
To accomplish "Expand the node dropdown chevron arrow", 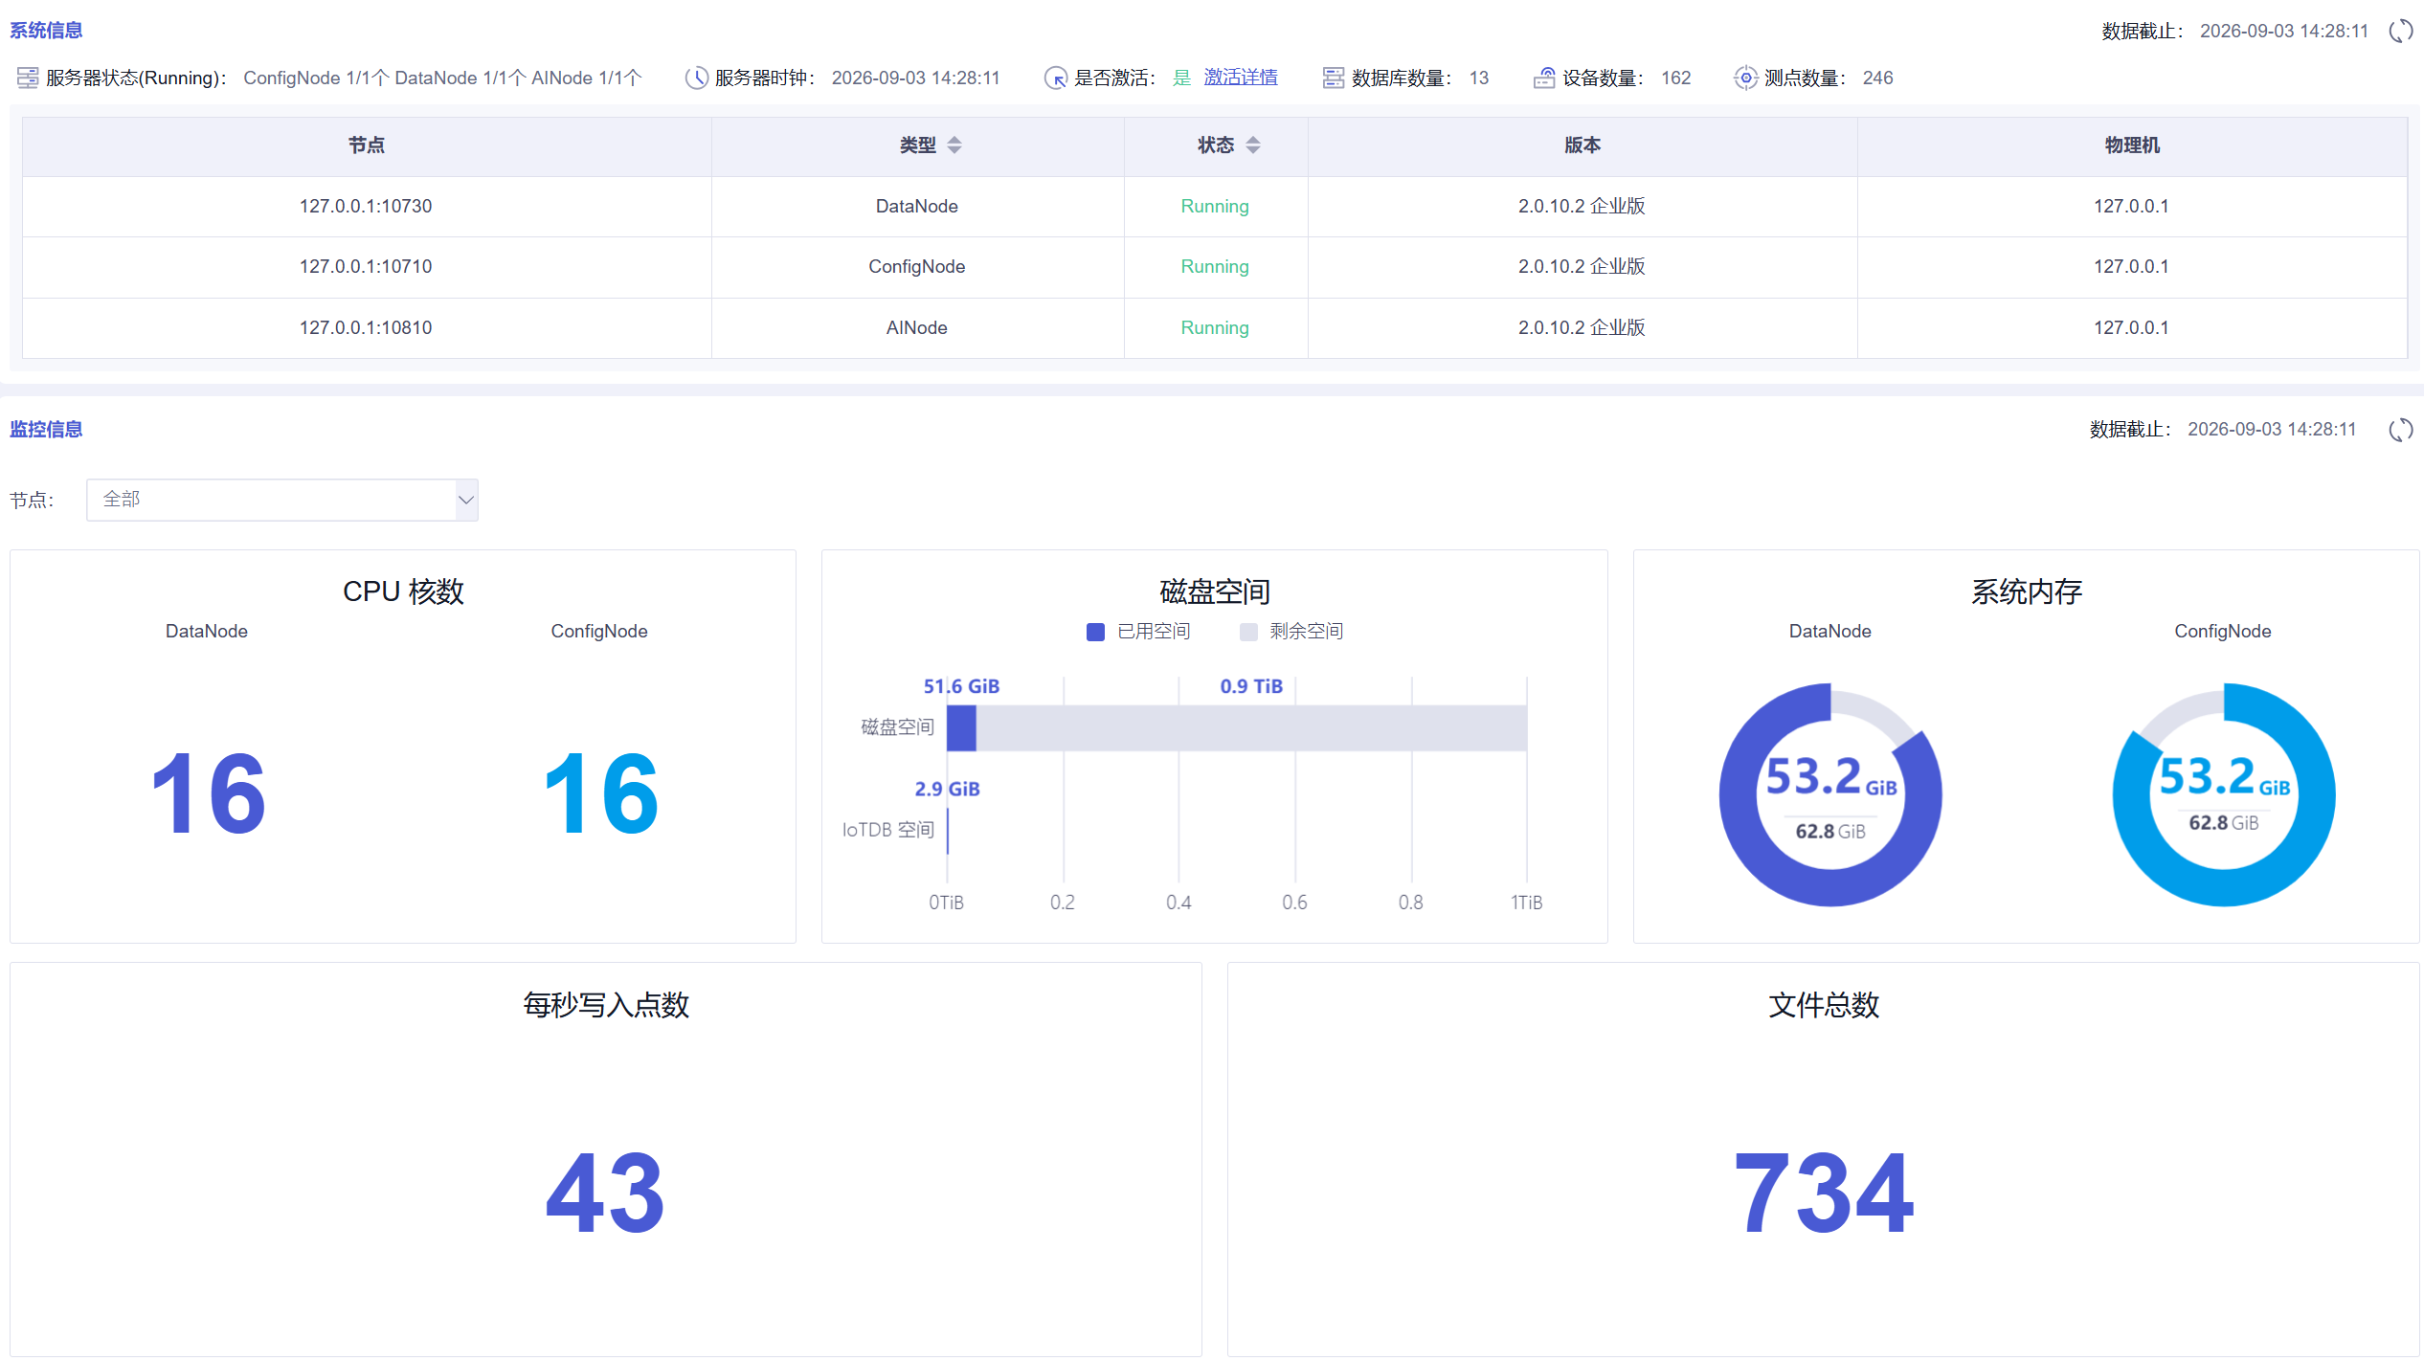I will pyautogui.click(x=465, y=500).
